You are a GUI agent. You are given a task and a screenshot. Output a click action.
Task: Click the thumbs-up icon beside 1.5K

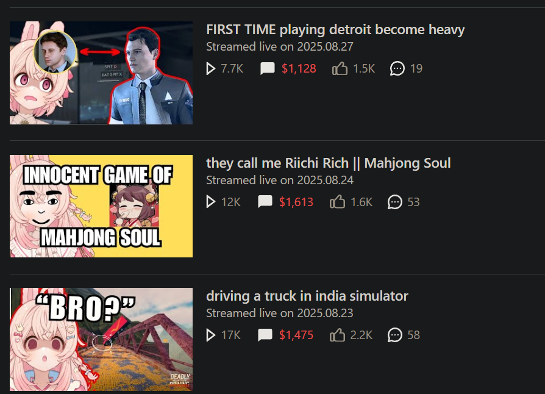[x=340, y=68]
